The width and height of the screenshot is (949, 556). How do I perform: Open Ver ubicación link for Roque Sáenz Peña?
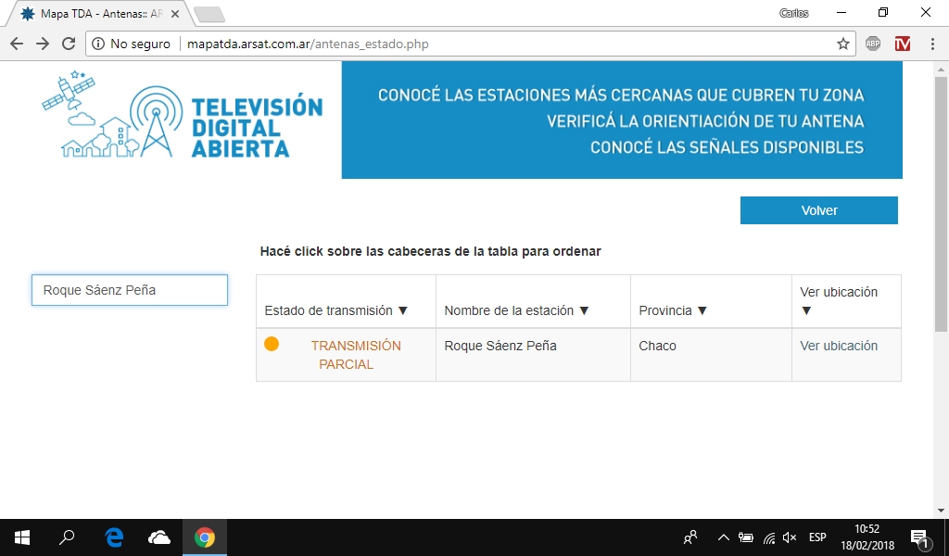839,346
